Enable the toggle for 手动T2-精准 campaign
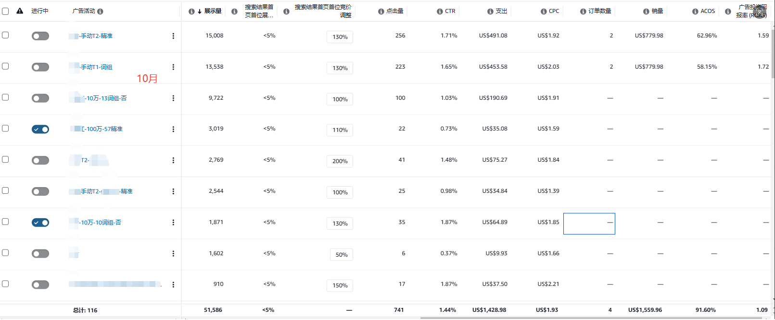 coord(40,36)
